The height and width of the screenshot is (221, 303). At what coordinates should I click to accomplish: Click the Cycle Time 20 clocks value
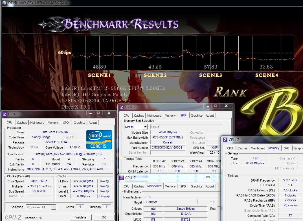click(x=290, y=205)
